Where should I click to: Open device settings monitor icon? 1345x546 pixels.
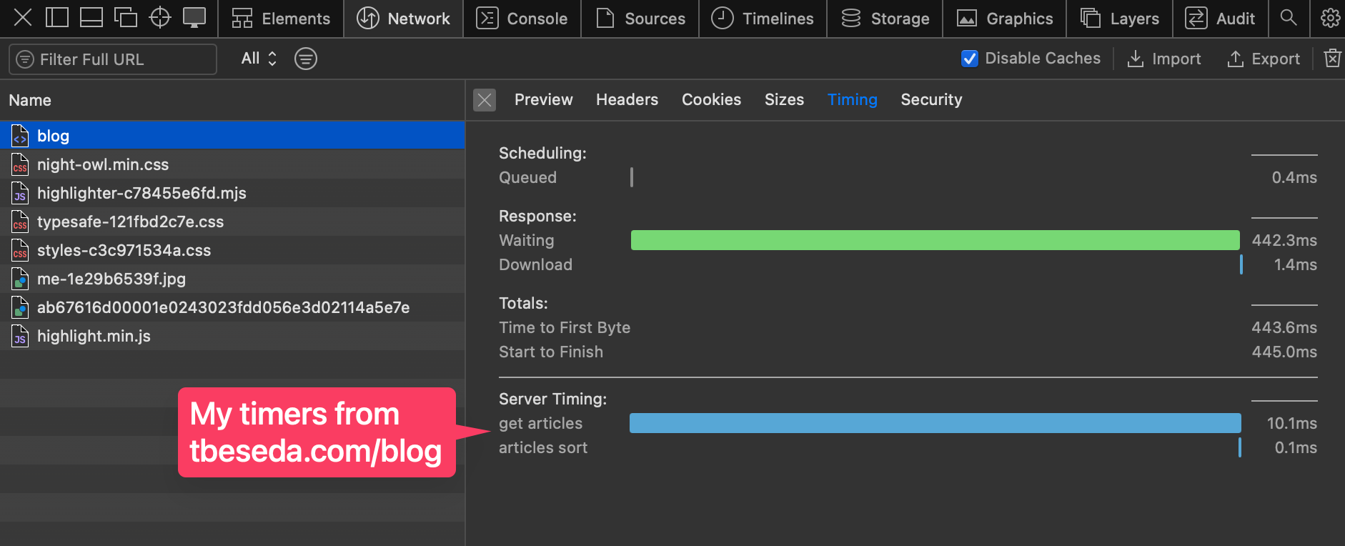[x=194, y=17]
